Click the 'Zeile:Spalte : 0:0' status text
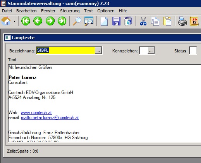201x163 pixels. 22,151
